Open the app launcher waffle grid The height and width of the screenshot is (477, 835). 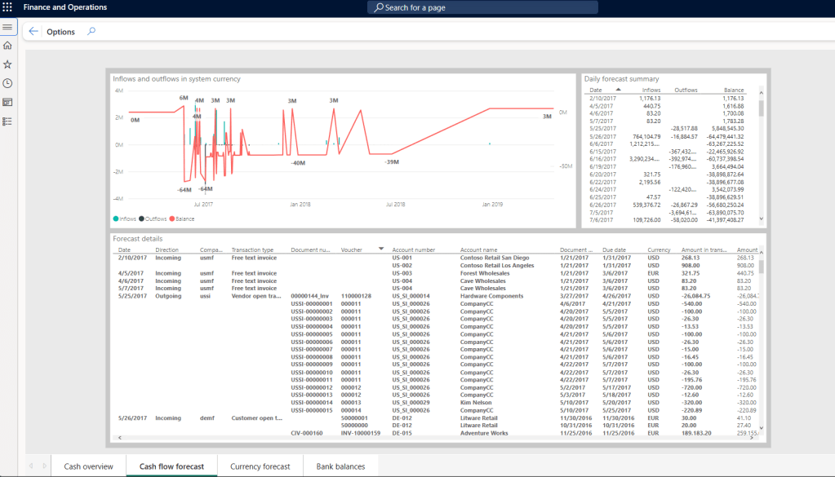7,7
